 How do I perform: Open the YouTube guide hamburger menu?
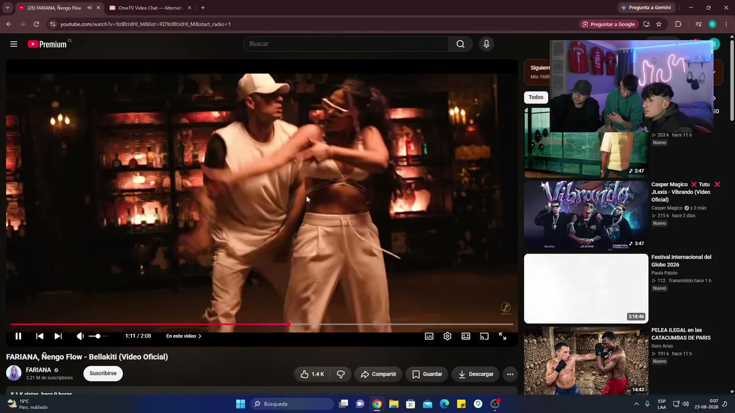click(14, 44)
